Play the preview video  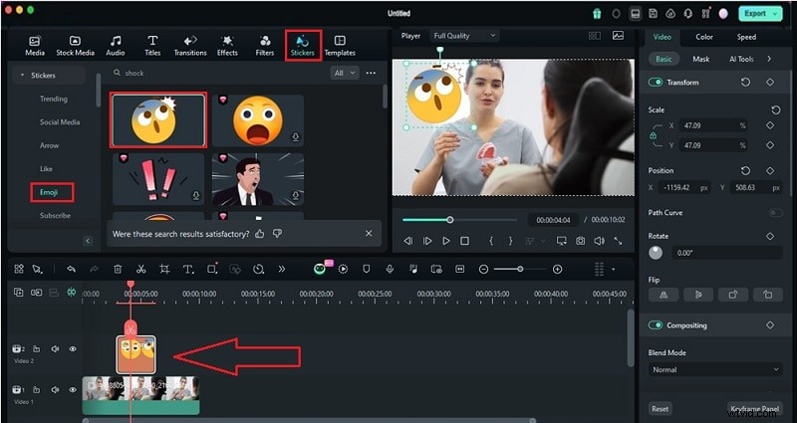pos(445,241)
